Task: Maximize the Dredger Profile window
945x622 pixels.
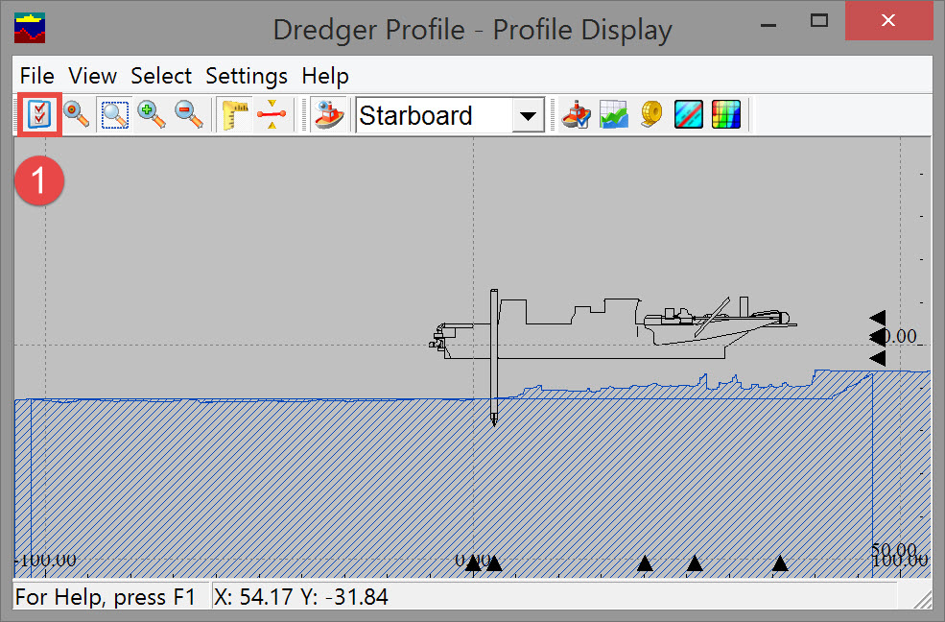Action: 819,21
